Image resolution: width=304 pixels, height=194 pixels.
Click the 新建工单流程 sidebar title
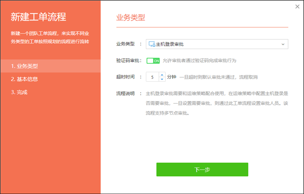[x=38, y=17]
